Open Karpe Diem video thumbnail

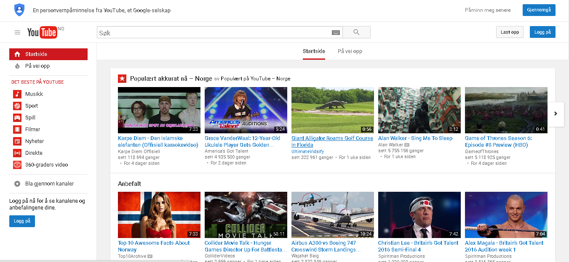click(x=159, y=110)
